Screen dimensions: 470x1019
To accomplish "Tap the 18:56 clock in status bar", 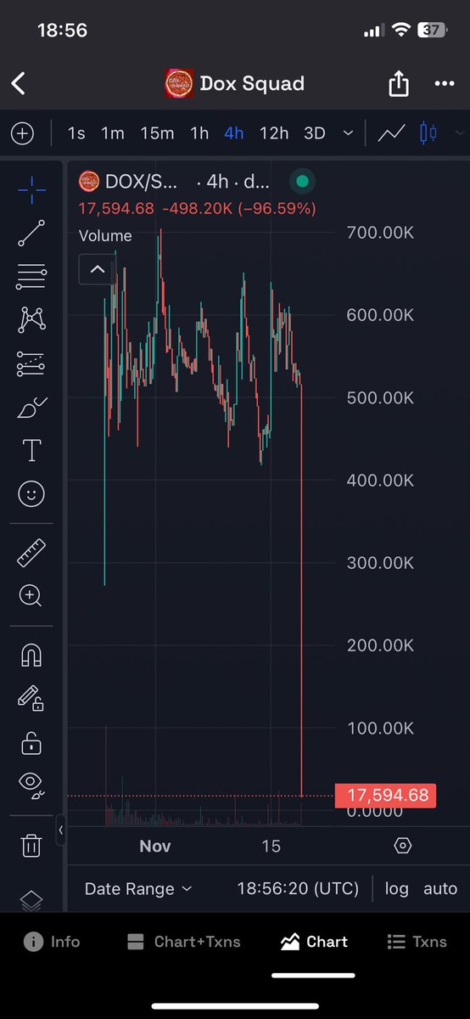I will [63, 31].
